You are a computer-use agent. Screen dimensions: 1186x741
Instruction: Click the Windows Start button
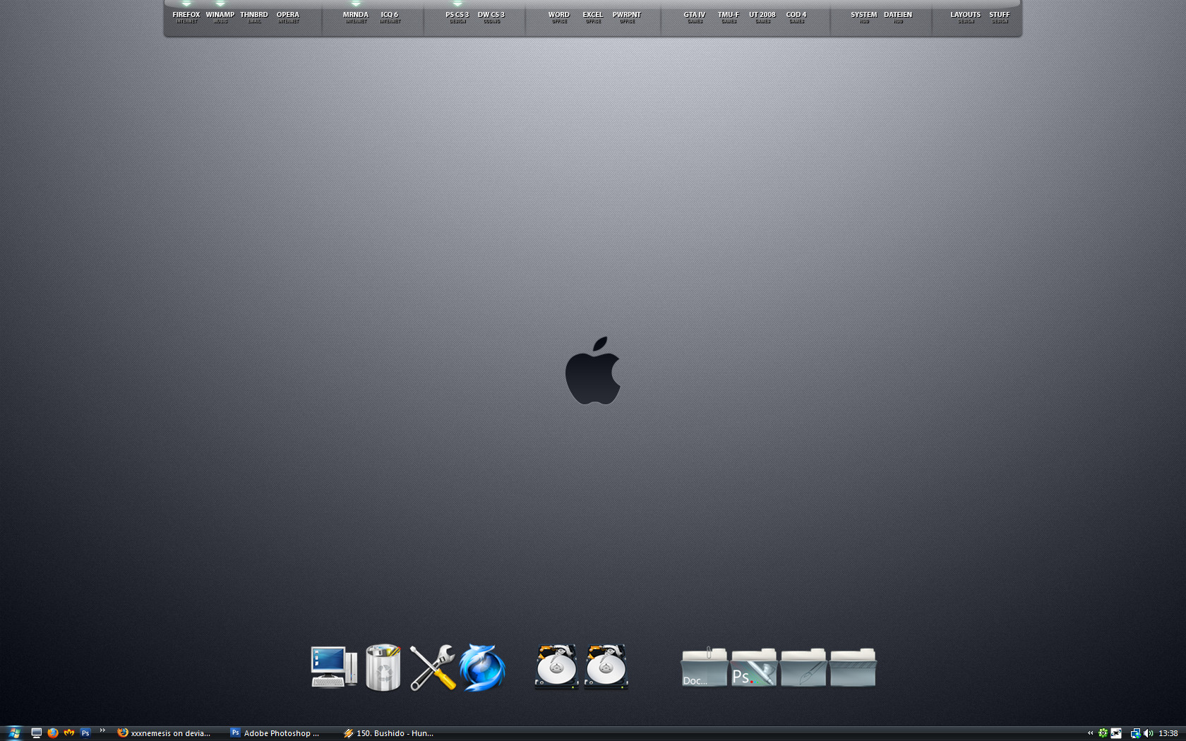[x=14, y=733]
